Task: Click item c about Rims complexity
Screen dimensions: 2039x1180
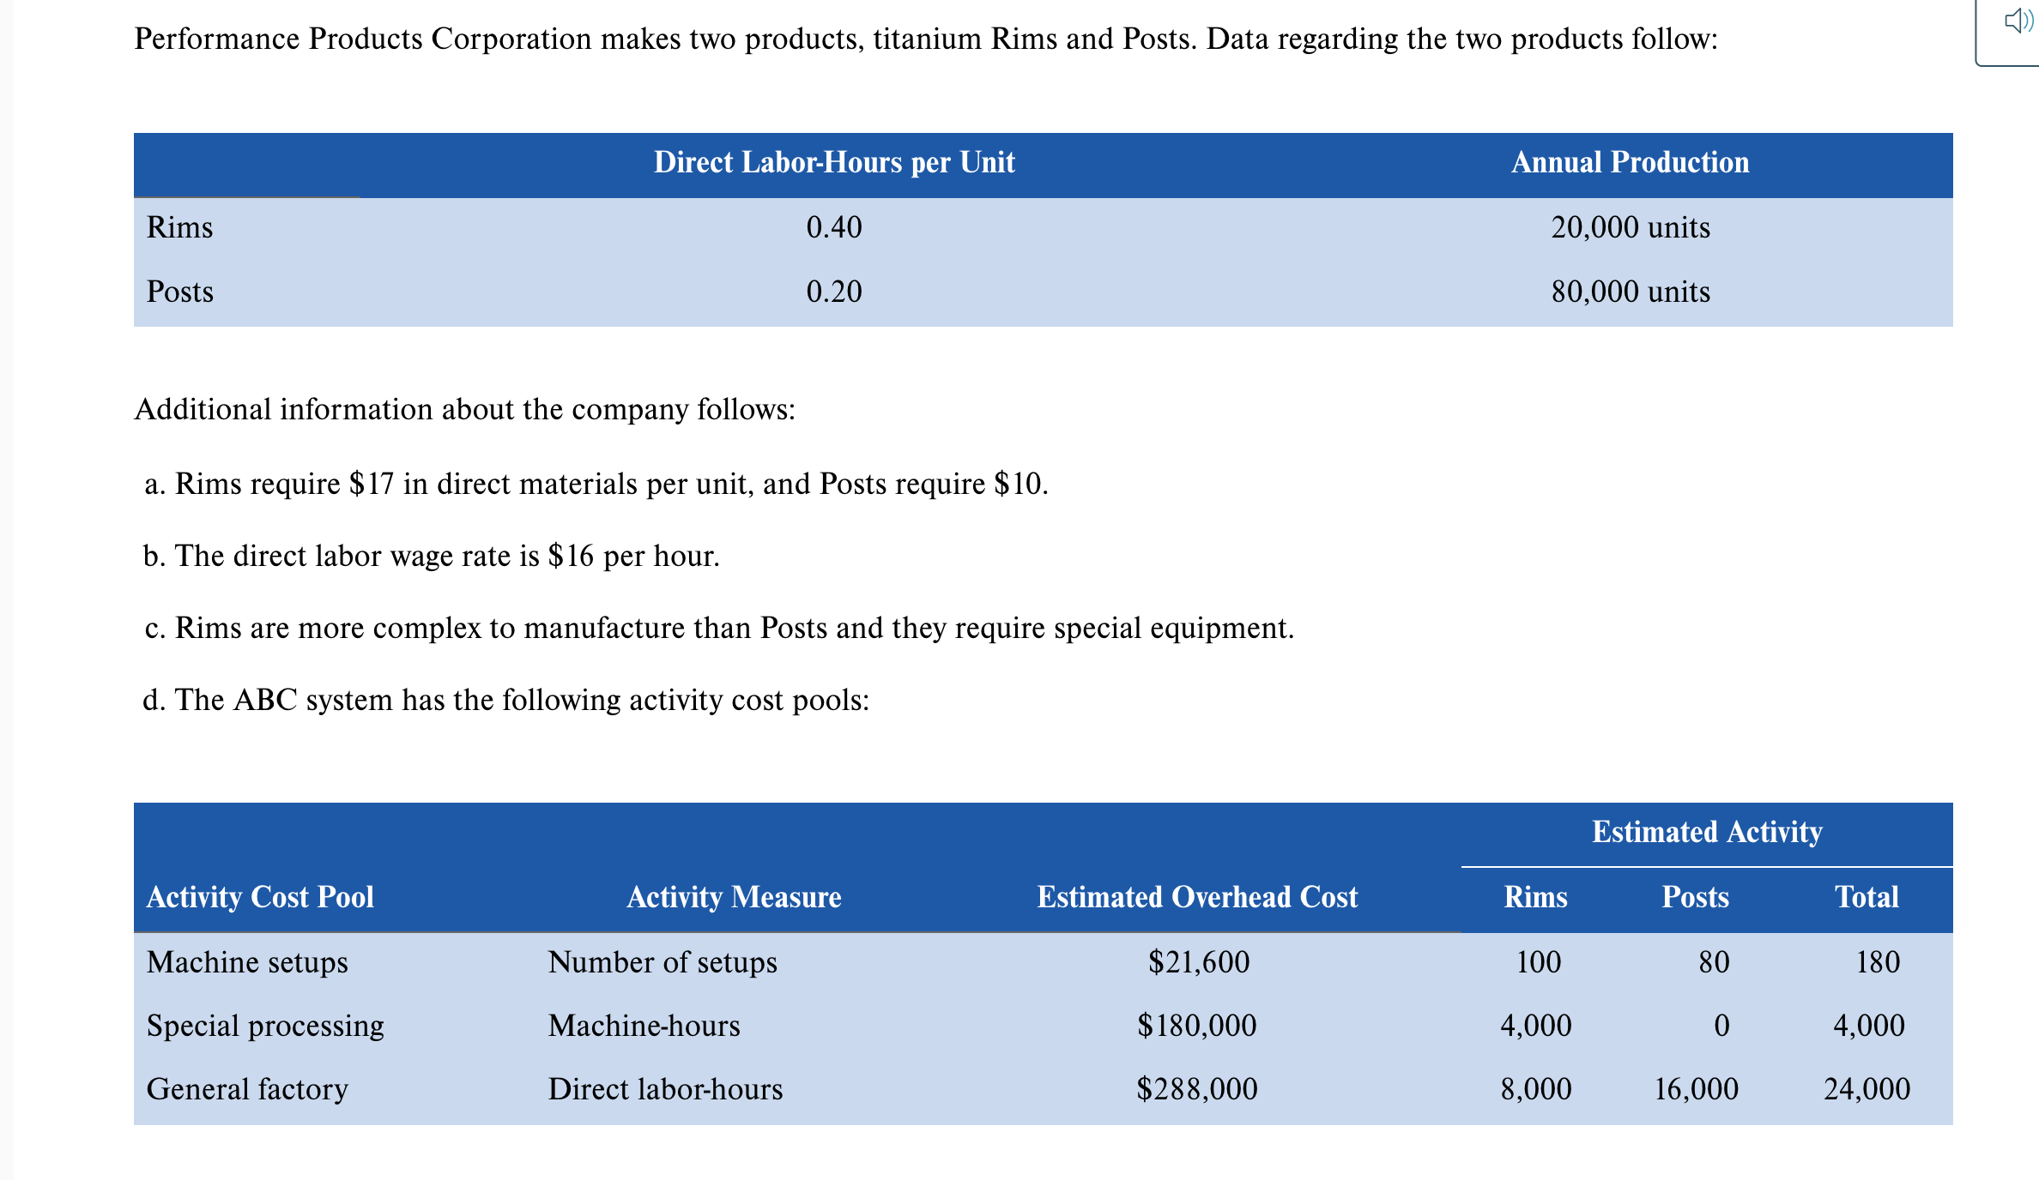Action: (719, 628)
